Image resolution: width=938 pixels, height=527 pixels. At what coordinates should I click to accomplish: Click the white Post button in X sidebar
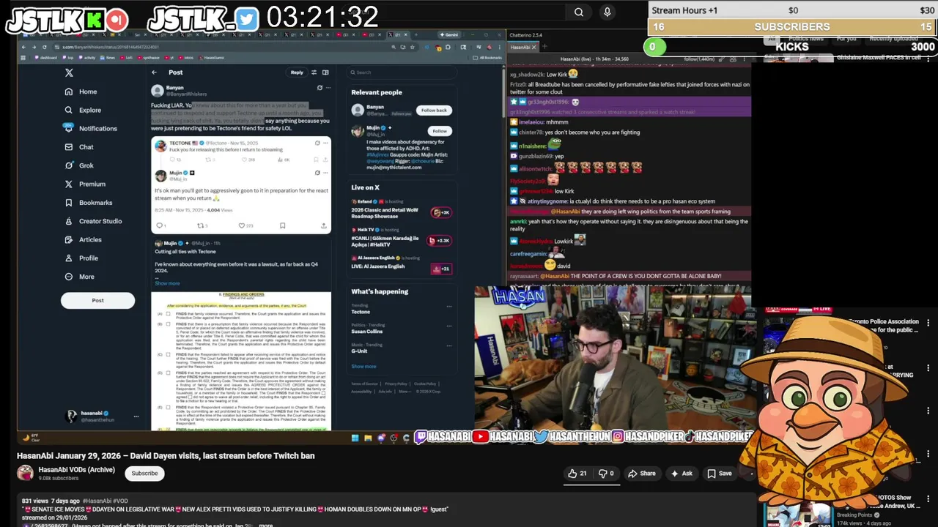(x=97, y=300)
